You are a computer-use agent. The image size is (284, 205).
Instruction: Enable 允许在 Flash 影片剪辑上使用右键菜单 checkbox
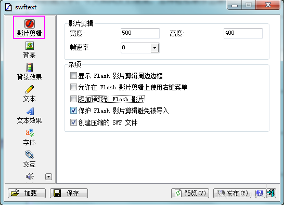click(x=73, y=87)
